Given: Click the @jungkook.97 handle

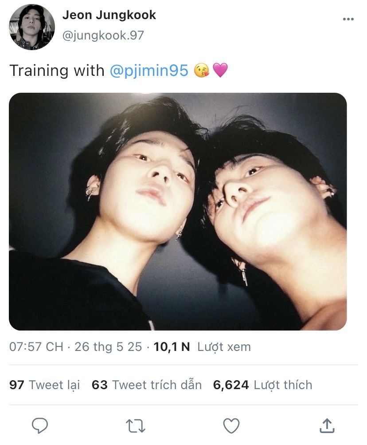Looking at the screenshot, I should (x=103, y=35).
